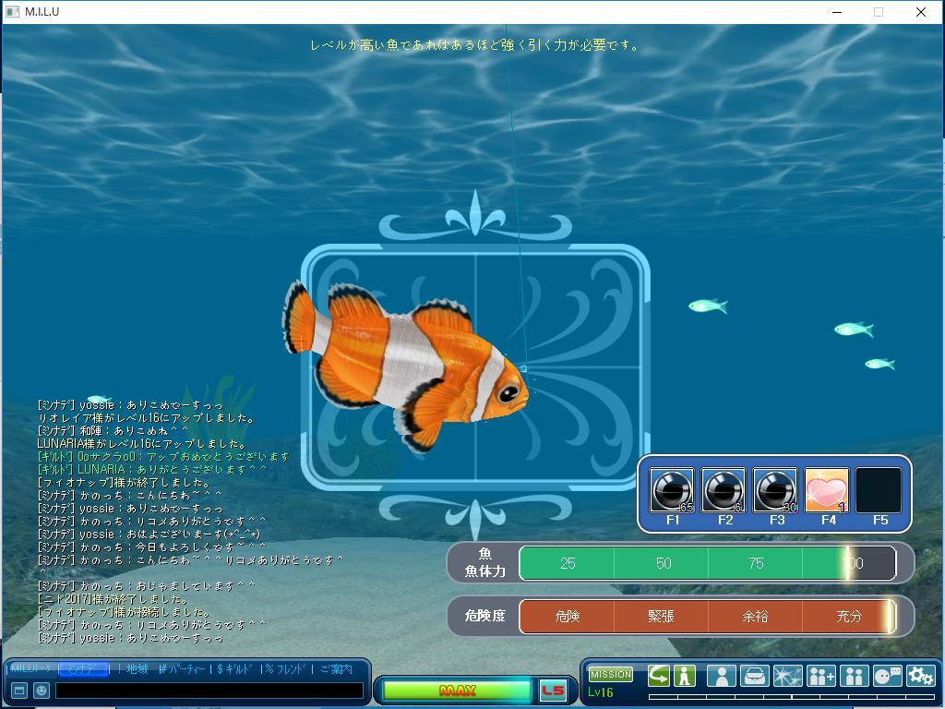Open the smiley emoticon picker
The width and height of the screenshot is (945, 709).
(x=41, y=691)
